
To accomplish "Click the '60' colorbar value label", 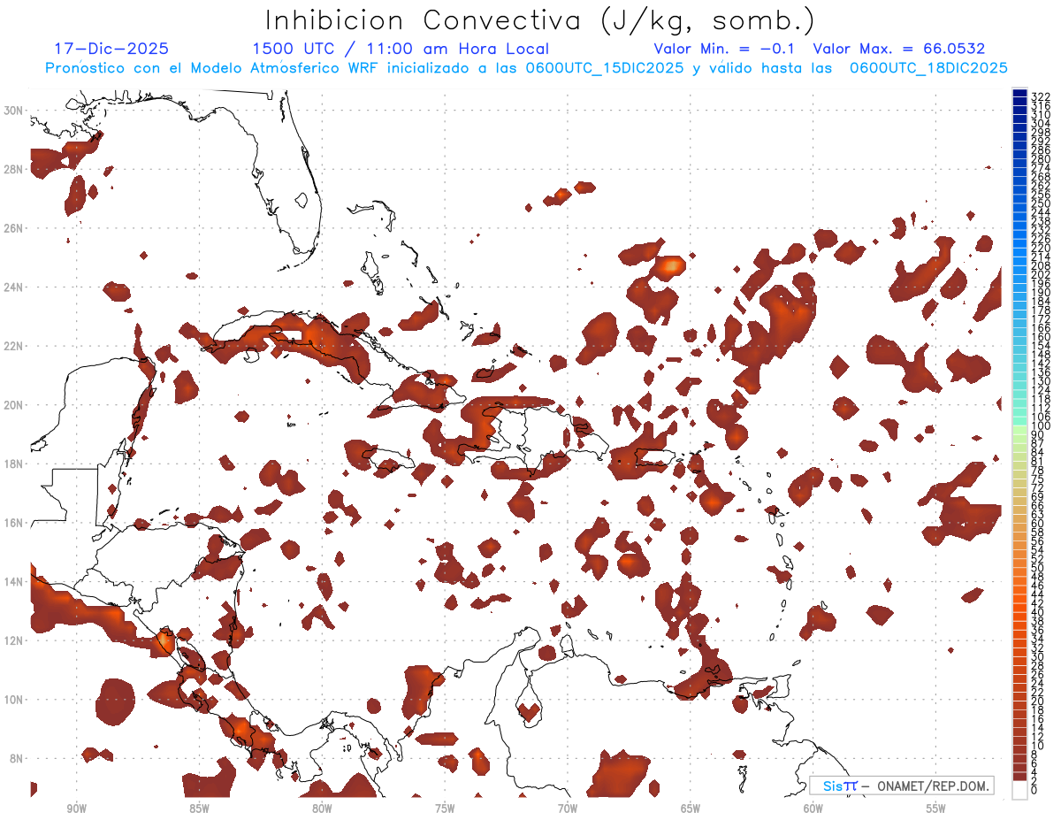I will (x=1038, y=523).
